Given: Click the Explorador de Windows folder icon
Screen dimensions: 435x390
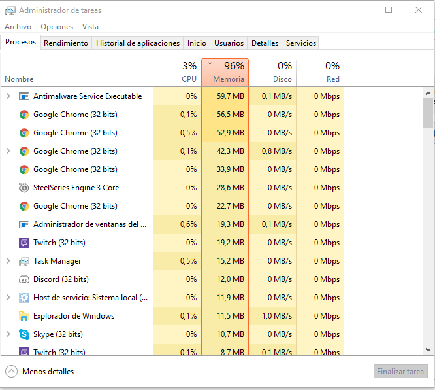Looking at the screenshot, I should pyautogui.click(x=24, y=316).
